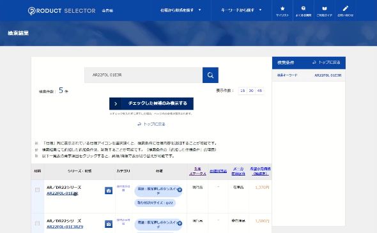The width and height of the screenshot is (377, 233).
Task: Open camera image for AR22F0L-01E3R row
Action: (109, 190)
